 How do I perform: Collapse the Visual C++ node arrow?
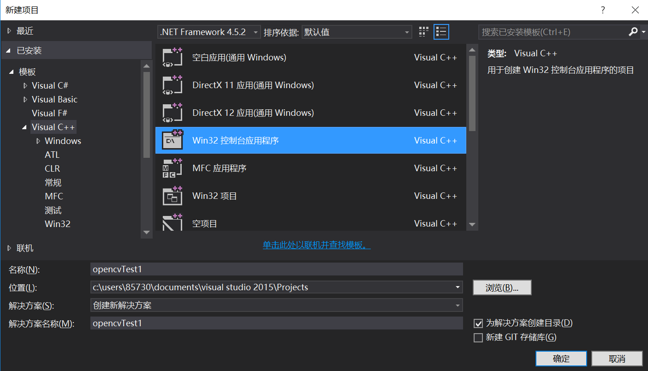pos(25,127)
